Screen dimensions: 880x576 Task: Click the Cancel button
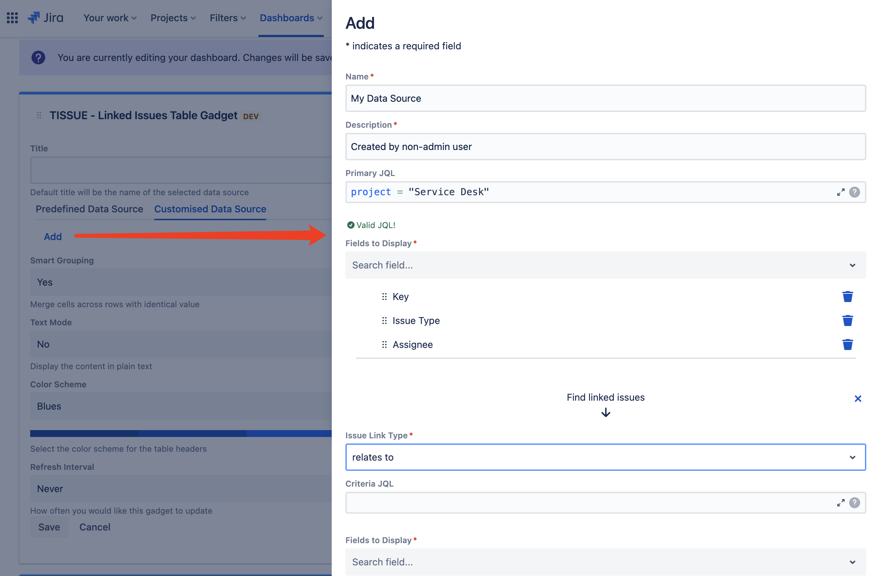click(95, 527)
